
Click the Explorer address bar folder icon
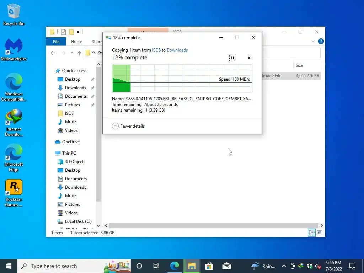pyautogui.click(x=88, y=53)
